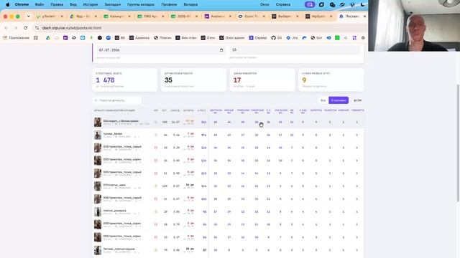
Task: Open the Фин план bookmark
Action: 186,38
